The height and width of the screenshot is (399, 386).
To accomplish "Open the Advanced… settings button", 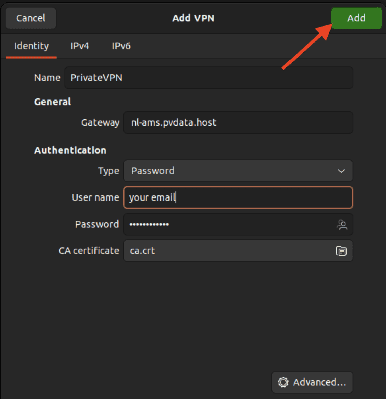I will coord(312,382).
